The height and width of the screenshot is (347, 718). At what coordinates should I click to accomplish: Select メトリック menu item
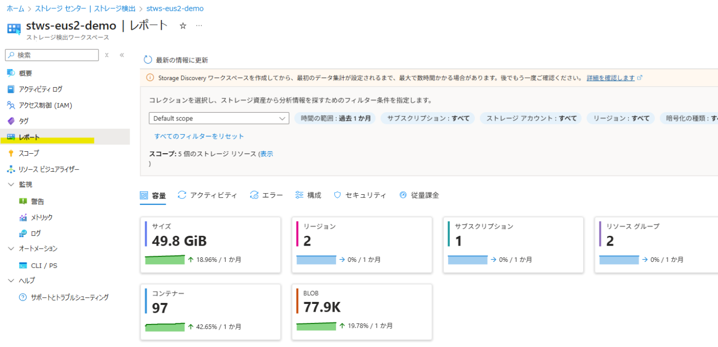[65, 217]
